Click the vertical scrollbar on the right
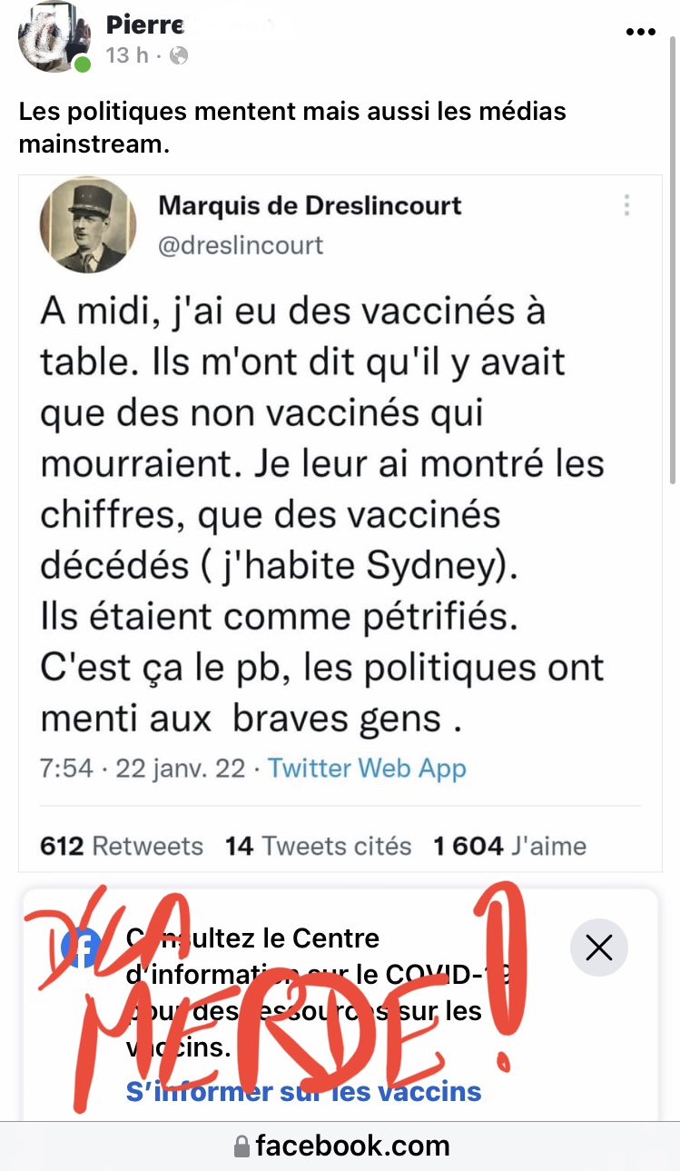The width and height of the screenshot is (680, 1171). tap(673, 254)
